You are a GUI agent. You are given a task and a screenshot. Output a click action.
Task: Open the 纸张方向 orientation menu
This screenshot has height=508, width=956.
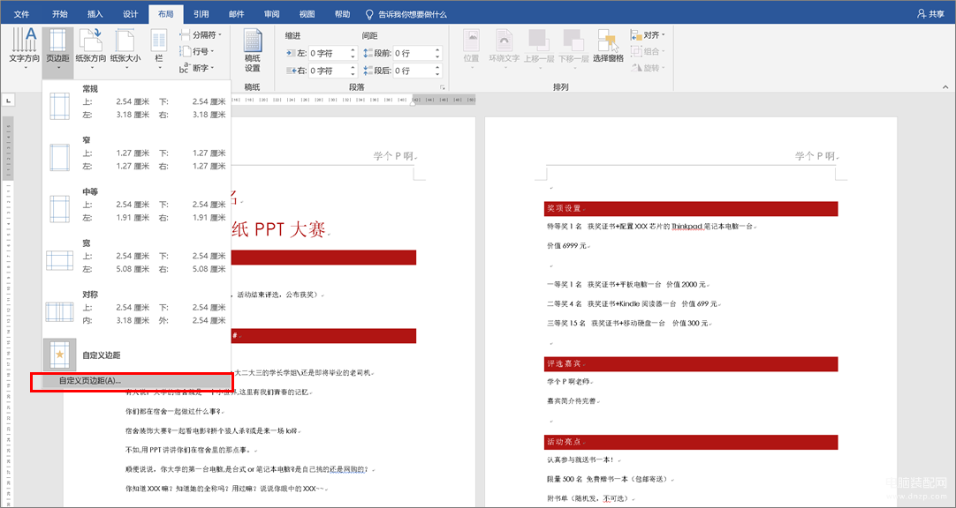pyautogui.click(x=90, y=50)
